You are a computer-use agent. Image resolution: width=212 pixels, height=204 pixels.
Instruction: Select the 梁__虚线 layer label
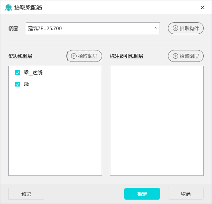point(33,73)
